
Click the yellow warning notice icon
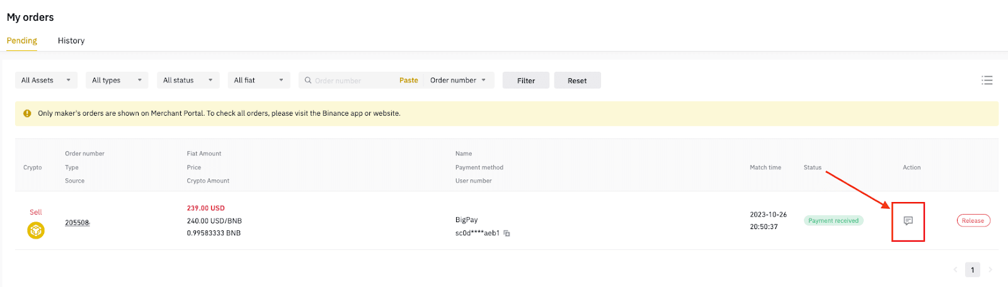pyautogui.click(x=27, y=113)
